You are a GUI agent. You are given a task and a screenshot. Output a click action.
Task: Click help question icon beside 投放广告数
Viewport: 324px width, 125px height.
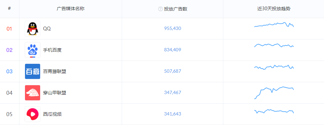coord(160,9)
